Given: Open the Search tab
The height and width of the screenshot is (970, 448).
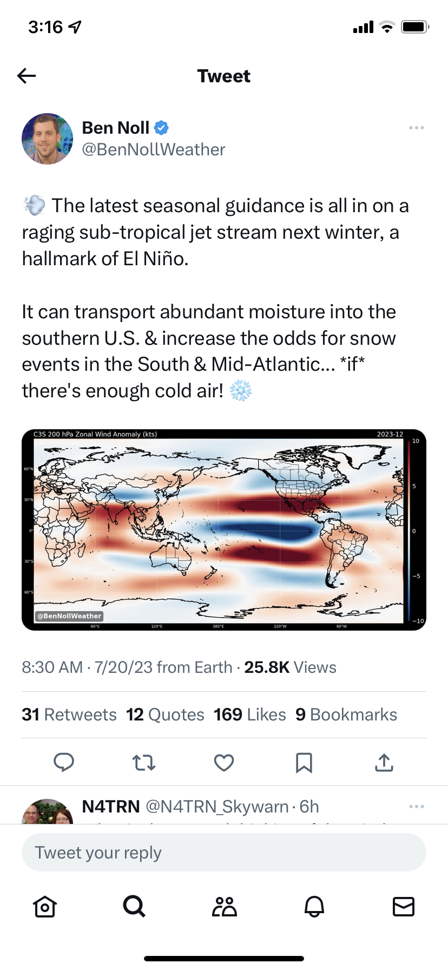Looking at the screenshot, I should coord(134,906).
